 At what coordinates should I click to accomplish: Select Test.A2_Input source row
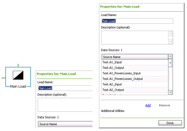(135, 84)
